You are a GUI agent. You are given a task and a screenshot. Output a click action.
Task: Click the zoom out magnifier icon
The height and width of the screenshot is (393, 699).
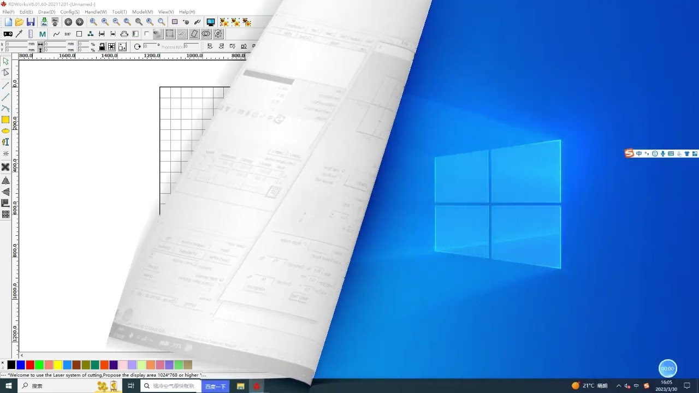pos(116,22)
